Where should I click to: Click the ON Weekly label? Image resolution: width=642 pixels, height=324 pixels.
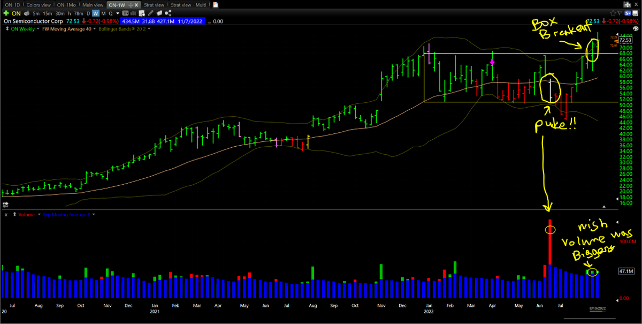[23, 29]
